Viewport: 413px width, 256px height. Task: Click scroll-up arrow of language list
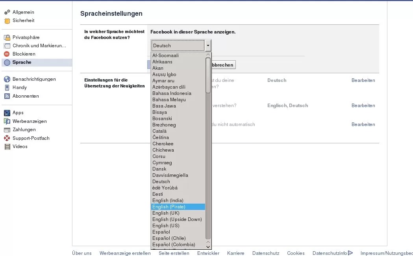pos(208,55)
